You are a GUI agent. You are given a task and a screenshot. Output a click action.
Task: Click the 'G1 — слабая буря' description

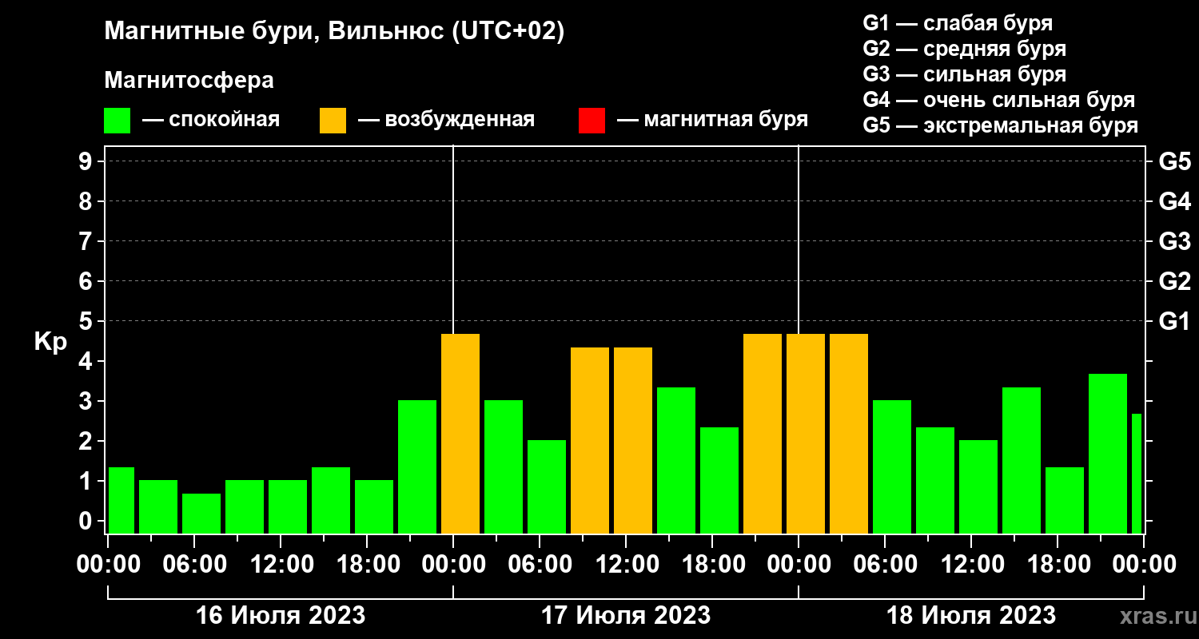(958, 23)
